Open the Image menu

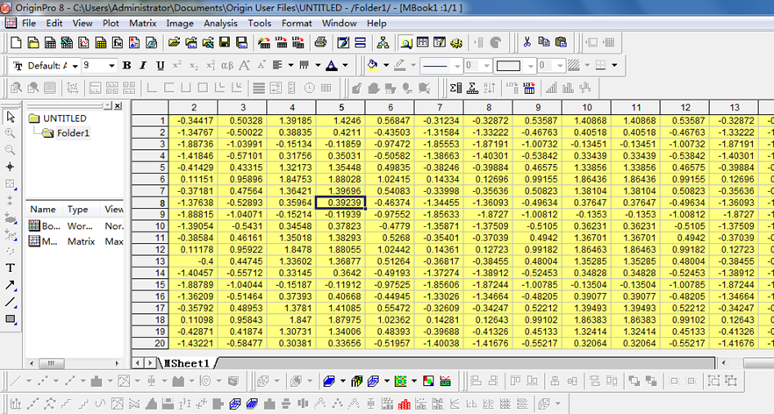coord(180,23)
